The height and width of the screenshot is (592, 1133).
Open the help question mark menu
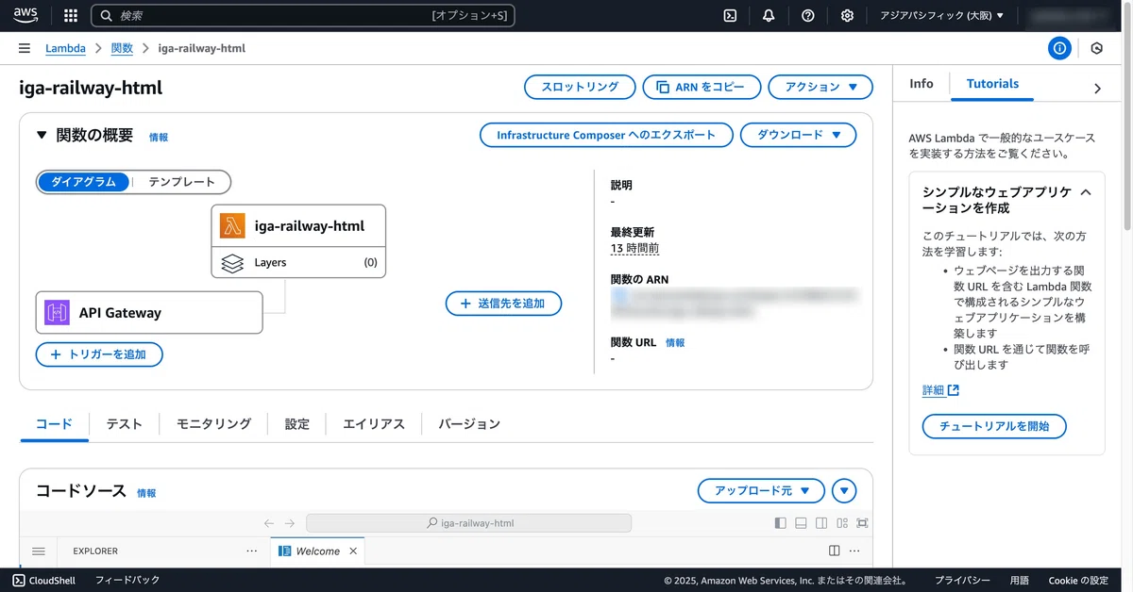807,15
